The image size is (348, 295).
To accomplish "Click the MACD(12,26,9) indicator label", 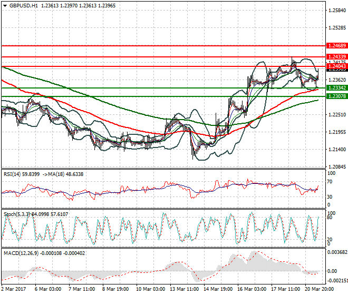I will (x=21, y=253).
